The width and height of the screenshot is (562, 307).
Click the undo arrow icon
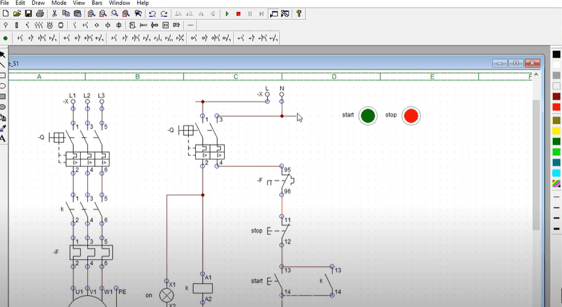tap(152, 14)
